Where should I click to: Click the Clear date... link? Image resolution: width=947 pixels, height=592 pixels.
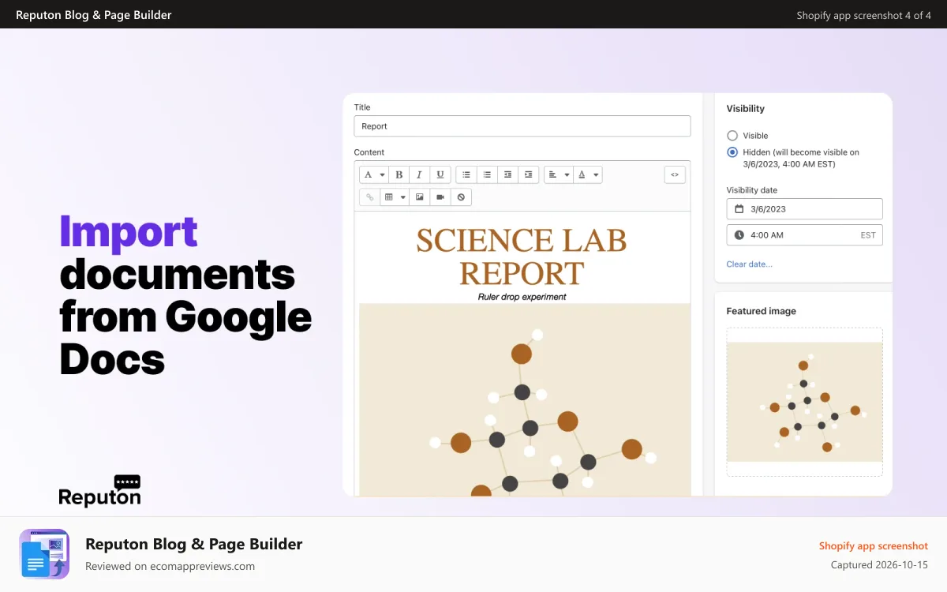pyautogui.click(x=749, y=264)
